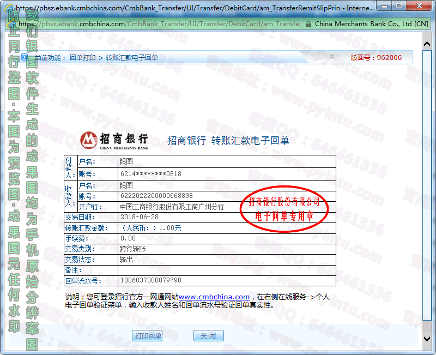Click the serial number 1806037000079798
436x355 pixels.
click(151, 280)
